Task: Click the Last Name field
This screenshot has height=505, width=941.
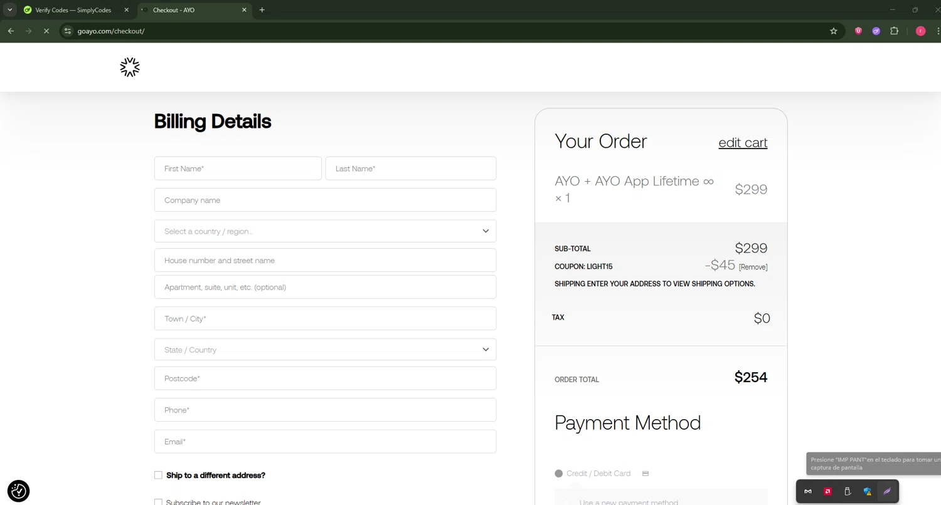Action: tap(411, 169)
